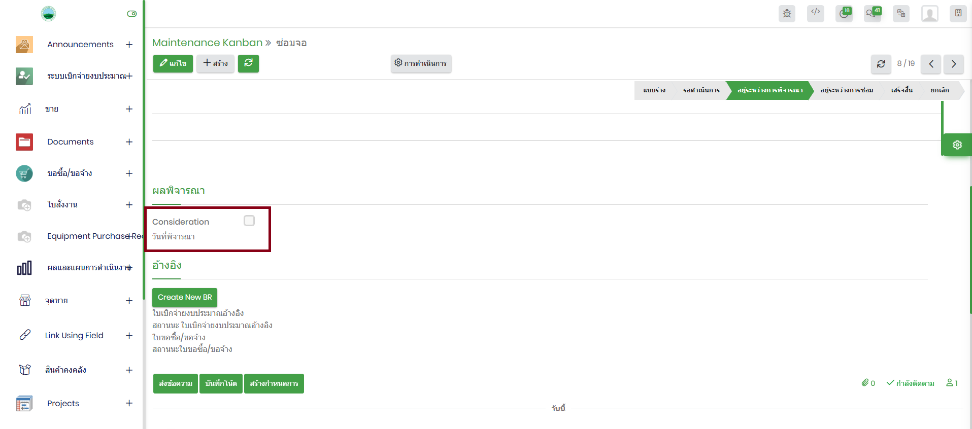
Task: Expand the Projects menu plus sign
Action: [x=129, y=403]
